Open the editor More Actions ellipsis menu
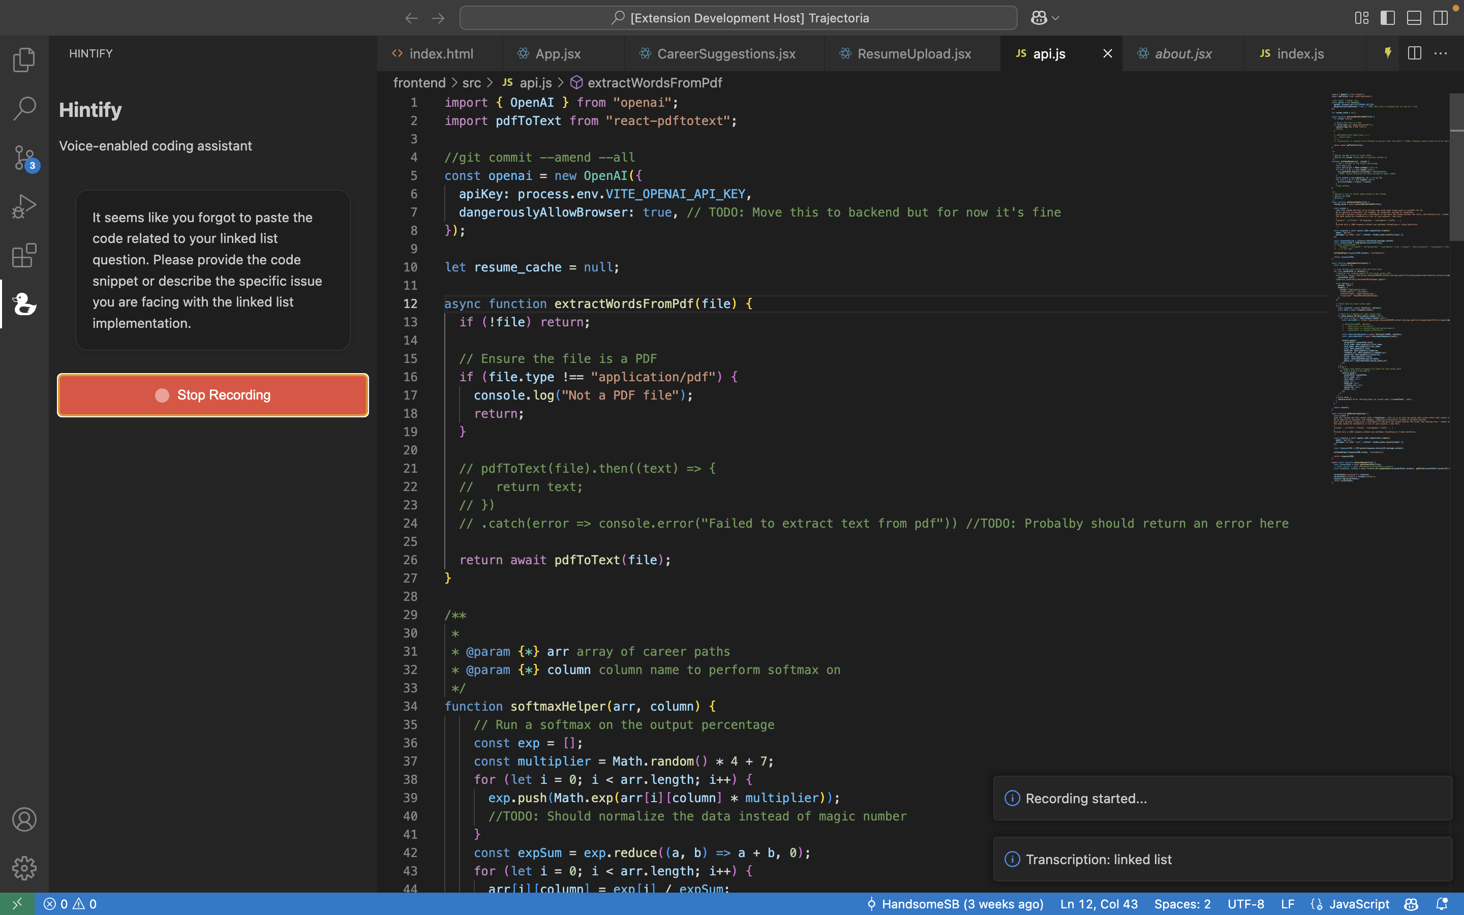Viewport: 1464px width, 915px height. click(1441, 53)
